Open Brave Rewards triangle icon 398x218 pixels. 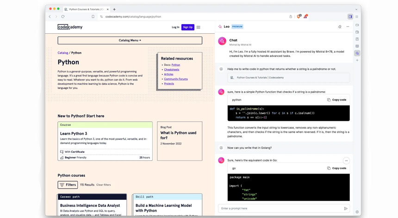[x=305, y=17]
